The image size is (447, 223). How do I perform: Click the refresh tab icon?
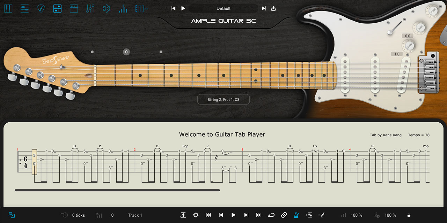[196, 215]
